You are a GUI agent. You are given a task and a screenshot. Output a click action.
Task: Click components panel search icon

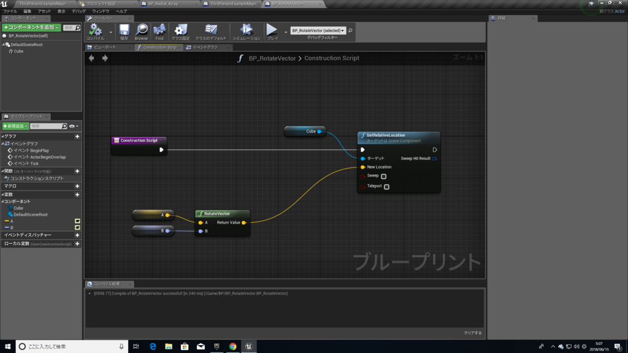pos(78,28)
